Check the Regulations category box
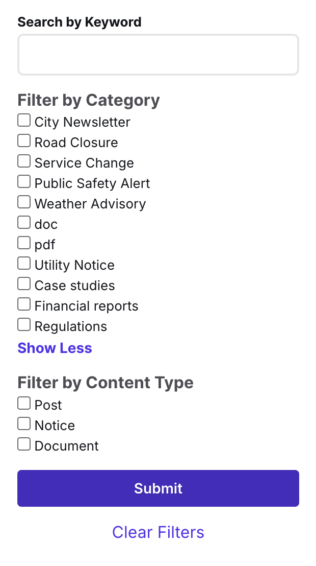 click(24, 324)
